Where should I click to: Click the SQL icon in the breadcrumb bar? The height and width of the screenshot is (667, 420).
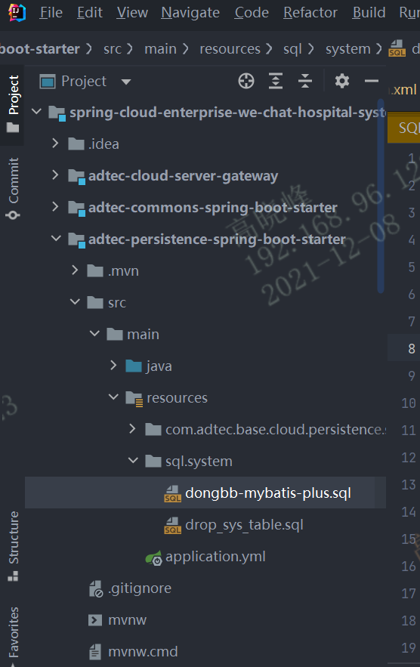coord(397,48)
